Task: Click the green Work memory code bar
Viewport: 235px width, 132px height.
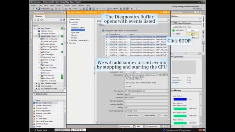Action: [180, 109]
